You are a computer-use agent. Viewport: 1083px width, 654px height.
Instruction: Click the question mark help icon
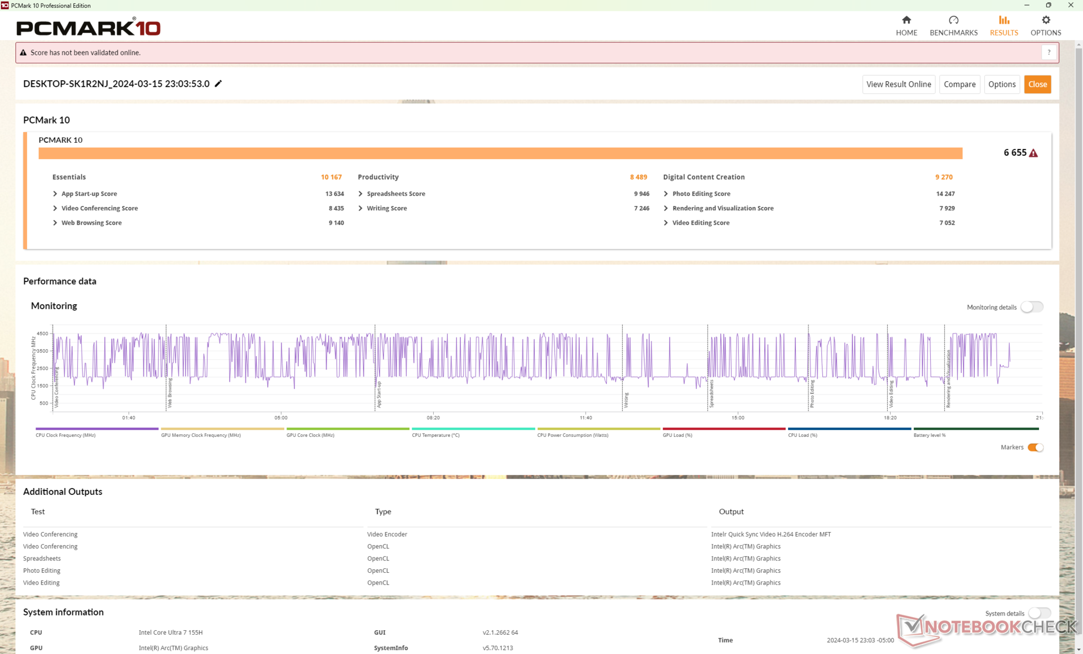click(1049, 52)
